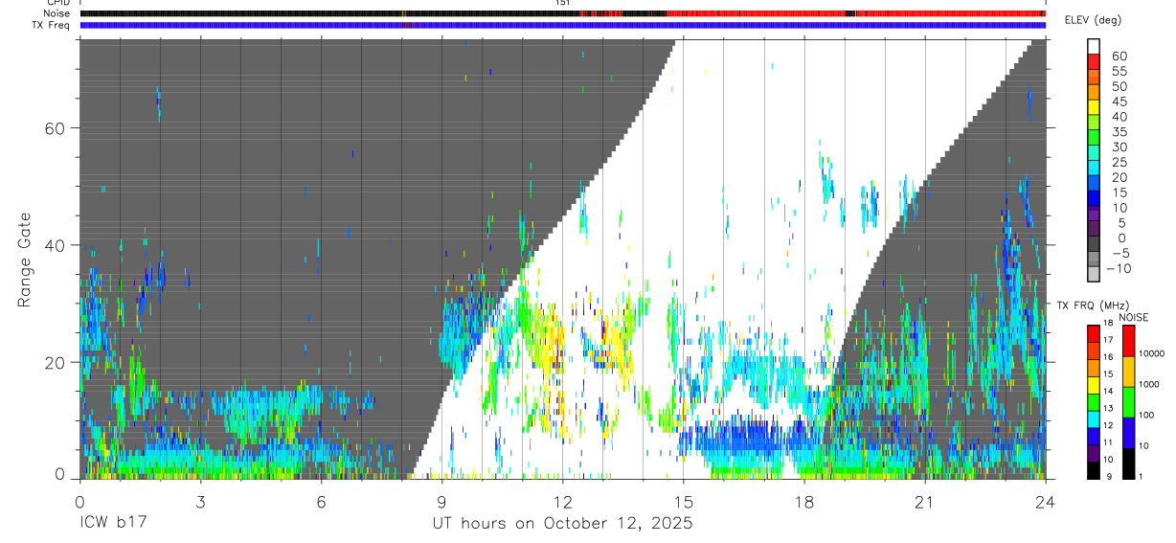Click the red 55–60 swatch in ELEV bar
The width and height of the screenshot is (1176, 543).
click(1094, 61)
